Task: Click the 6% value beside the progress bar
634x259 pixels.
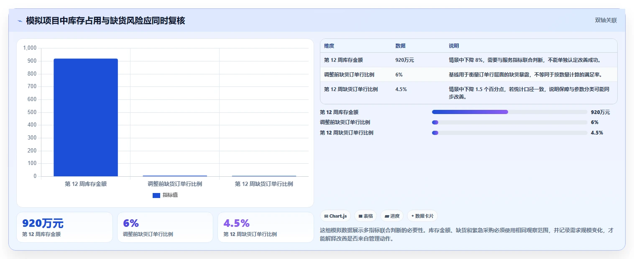Action: 595,122
